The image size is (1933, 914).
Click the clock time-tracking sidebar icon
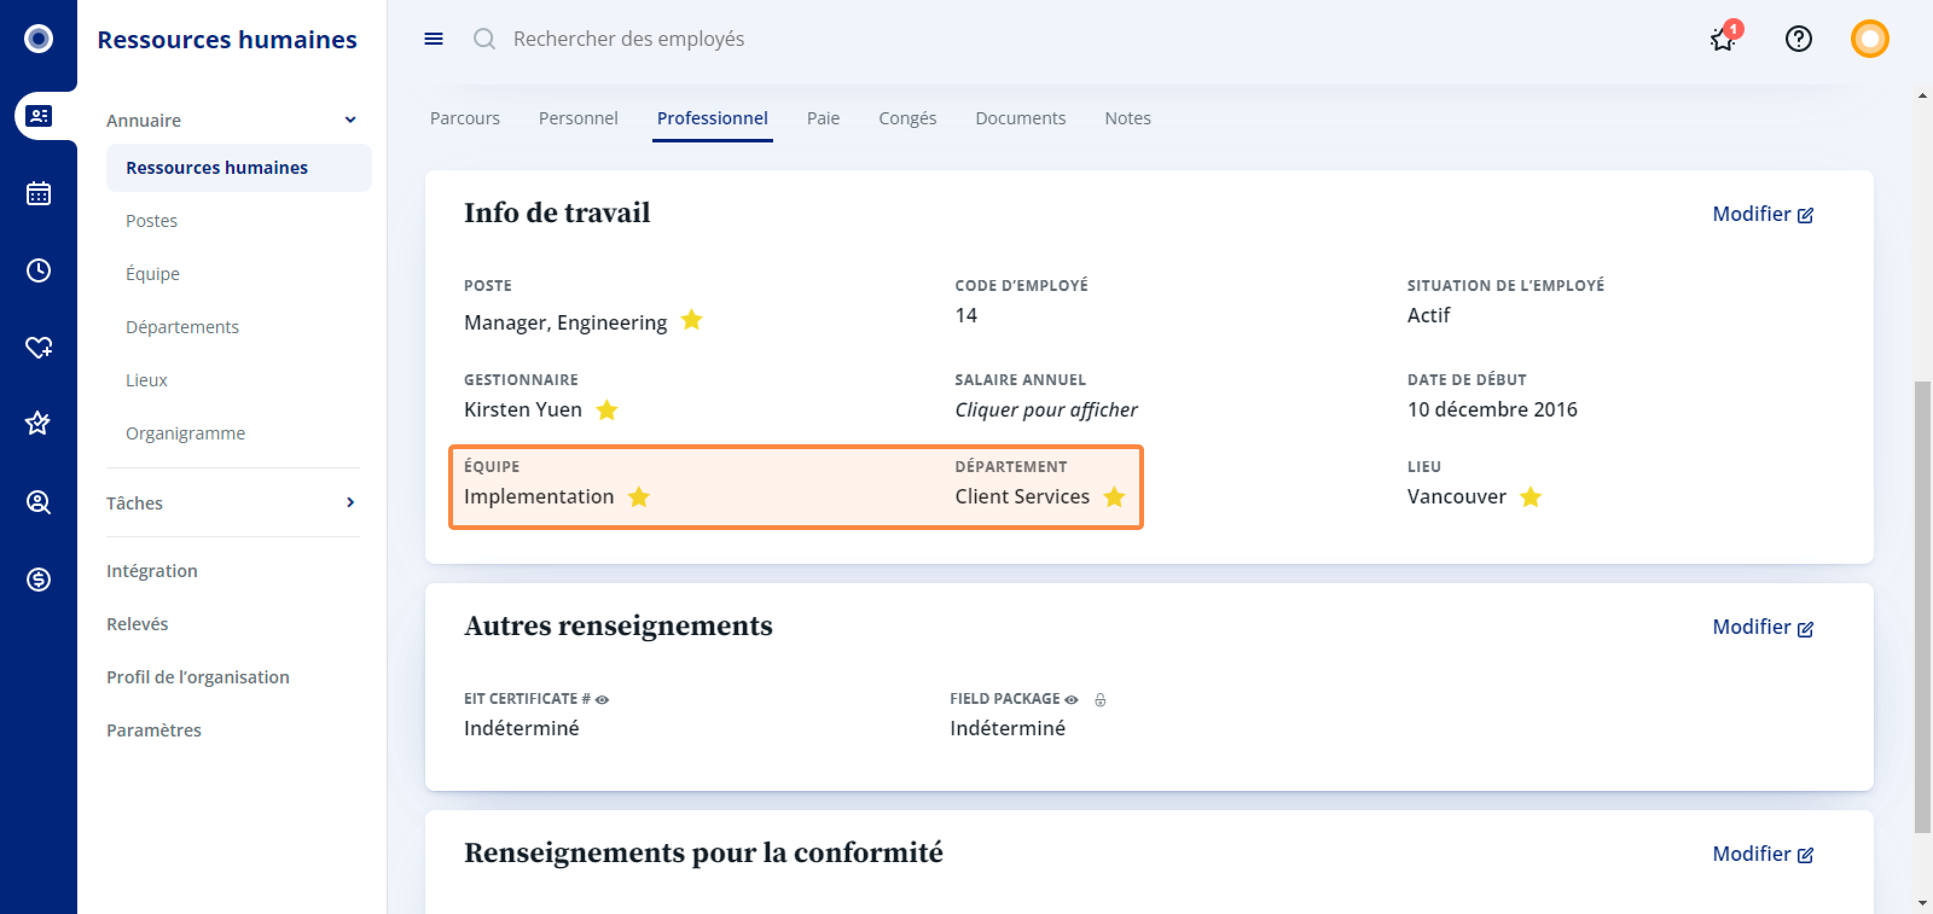[38, 270]
